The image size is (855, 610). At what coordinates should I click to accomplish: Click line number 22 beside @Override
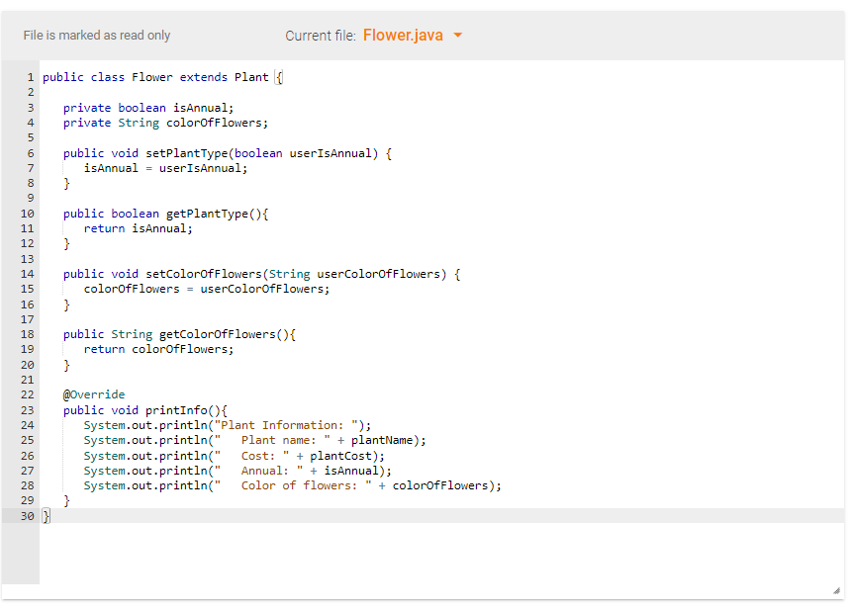click(27, 393)
